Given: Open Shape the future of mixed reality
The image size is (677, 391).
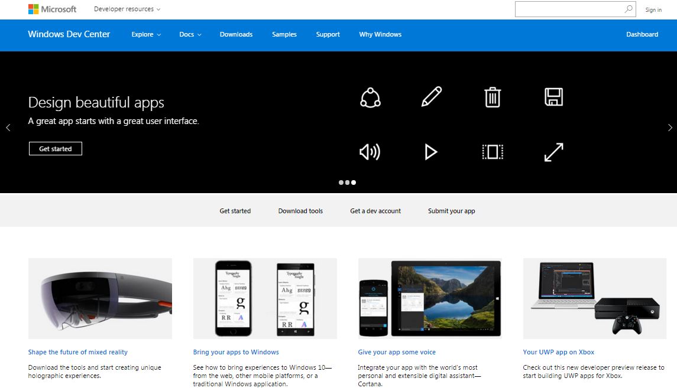Looking at the screenshot, I should pos(77,352).
